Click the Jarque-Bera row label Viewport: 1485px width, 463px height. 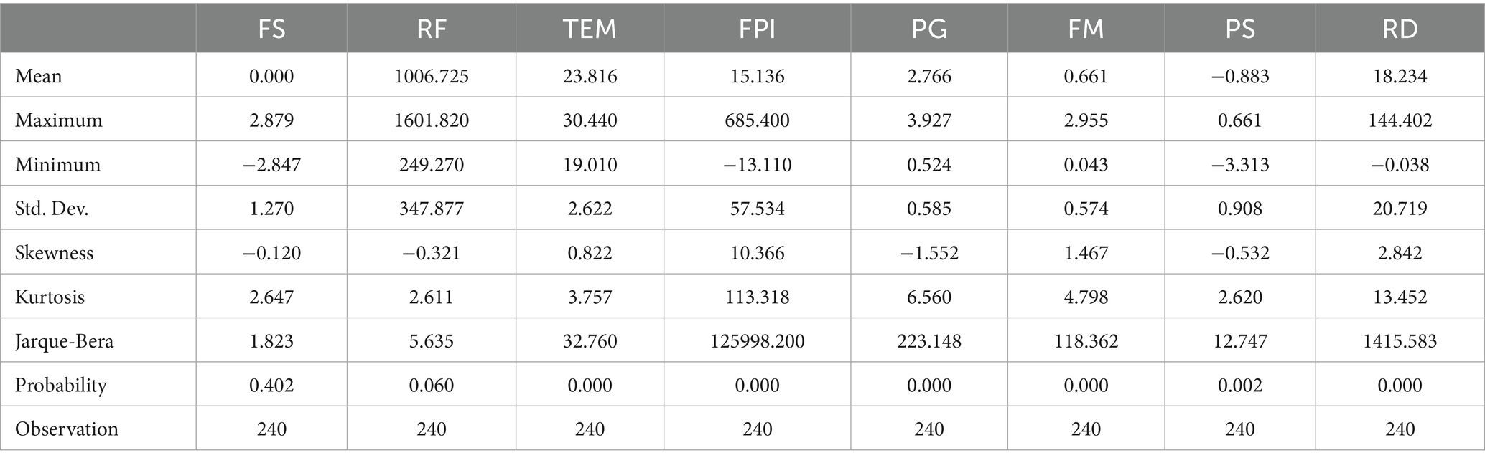coord(65,341)
